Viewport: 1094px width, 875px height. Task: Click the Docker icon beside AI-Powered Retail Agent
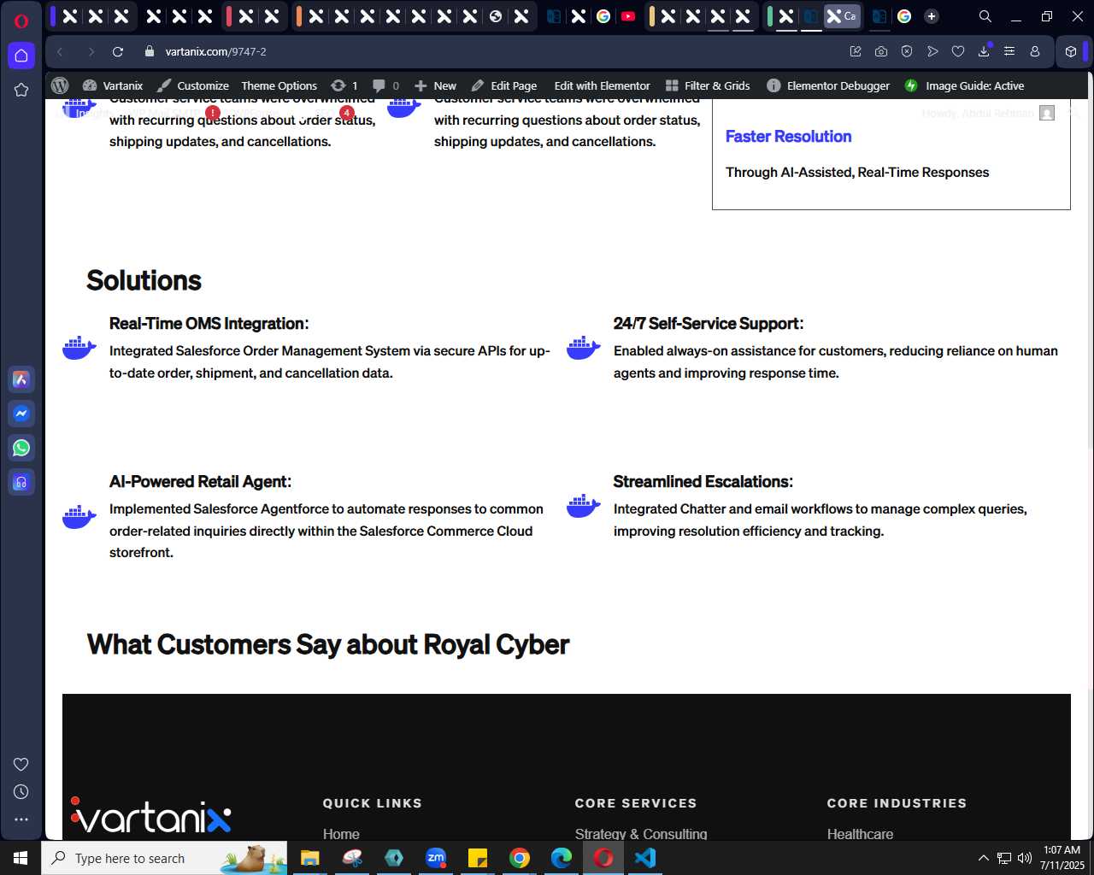pyautogui.click(x=79, y=516)
